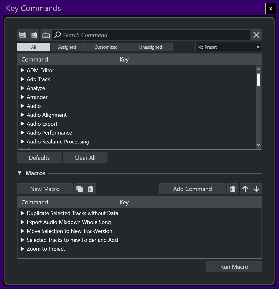Expand the Audio Alignment category

pyautogui.click(x=22, y=115)
